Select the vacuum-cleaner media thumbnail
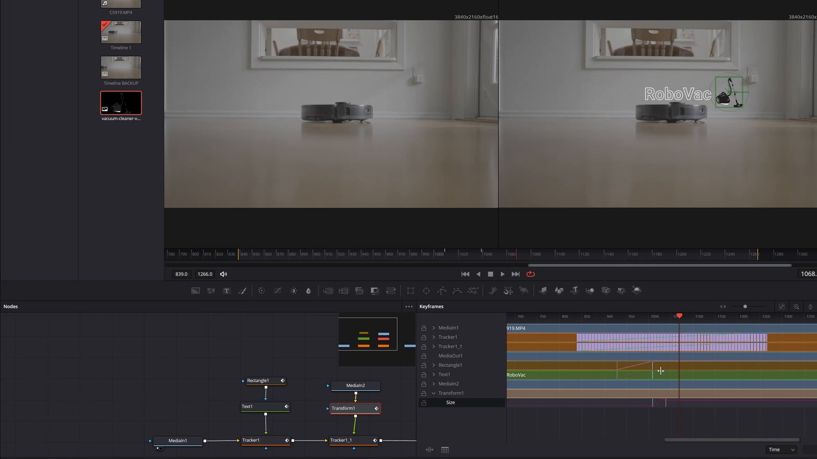 [x=121, y=103]
